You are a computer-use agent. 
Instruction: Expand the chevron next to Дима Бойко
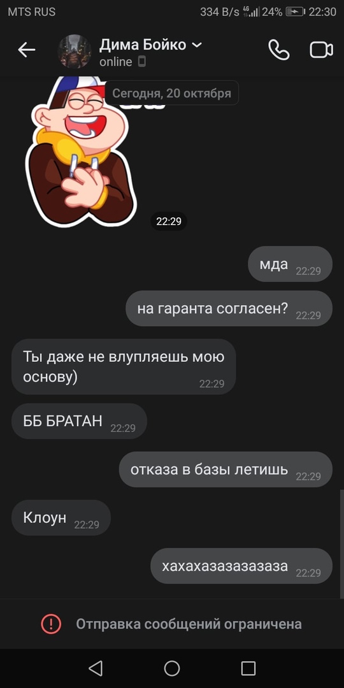(197, 45)
